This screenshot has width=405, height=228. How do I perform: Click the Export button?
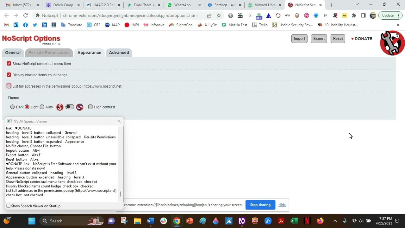pyautogui.click(x=319, y=39)
